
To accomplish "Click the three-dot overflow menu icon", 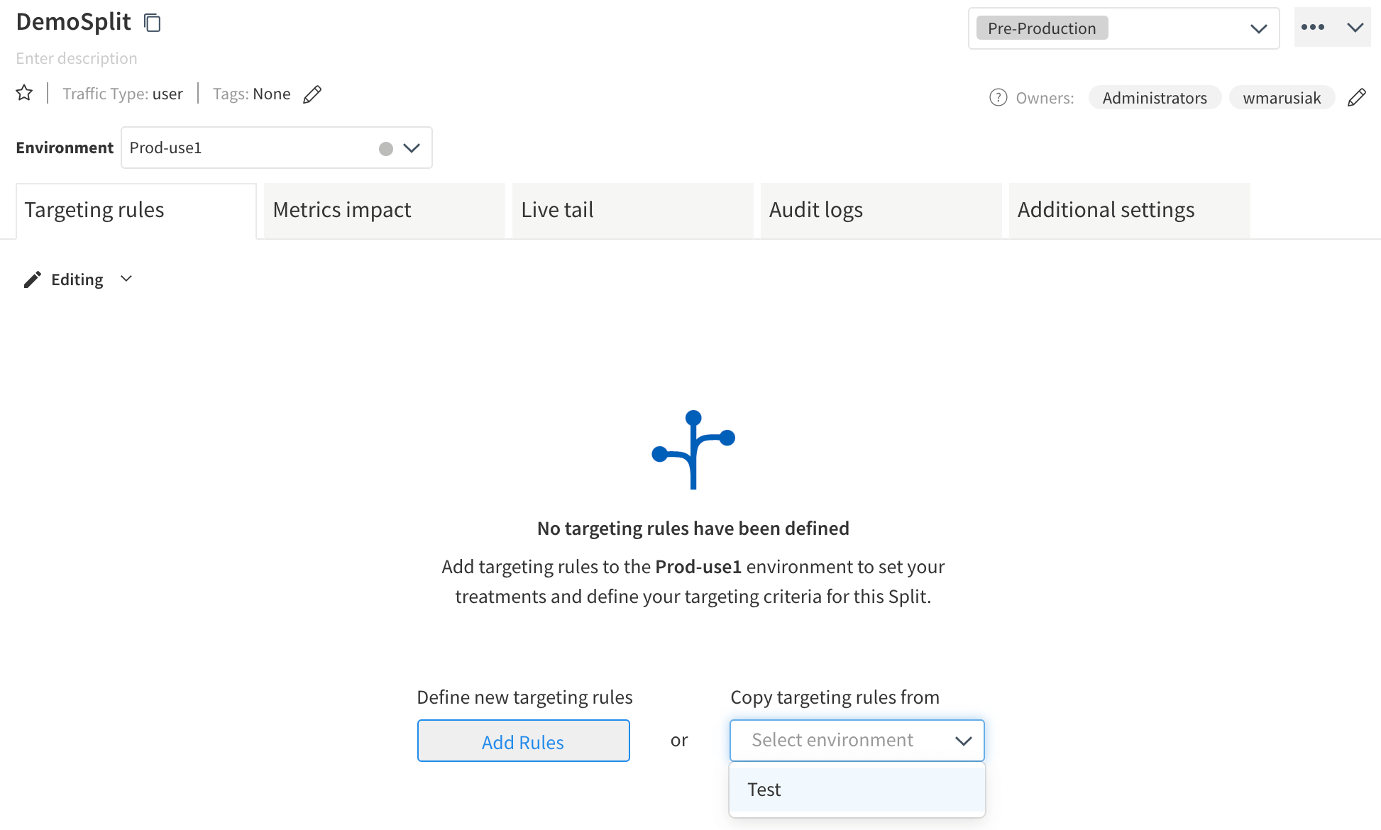I will point(1313,28).
